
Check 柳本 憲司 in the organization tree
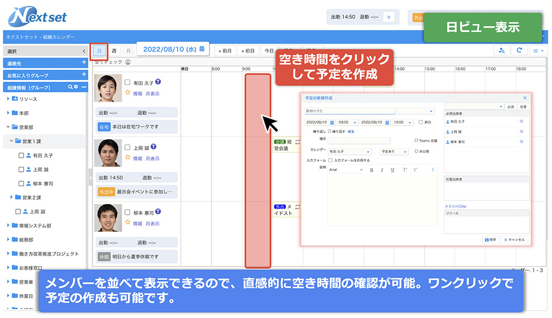(x=21, y=183)
